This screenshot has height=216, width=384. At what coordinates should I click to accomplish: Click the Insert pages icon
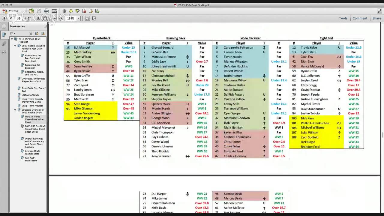tap(97, 11)
